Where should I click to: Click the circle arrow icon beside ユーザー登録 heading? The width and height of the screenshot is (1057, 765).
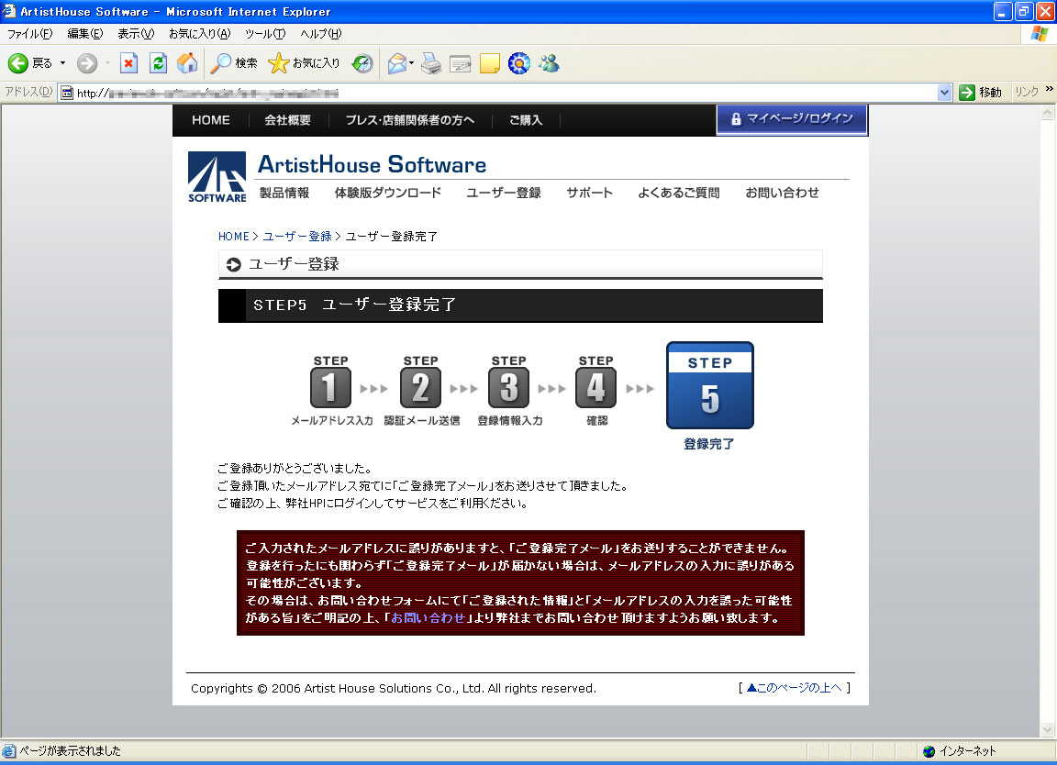pyautogui.click(x=234, y=265)
